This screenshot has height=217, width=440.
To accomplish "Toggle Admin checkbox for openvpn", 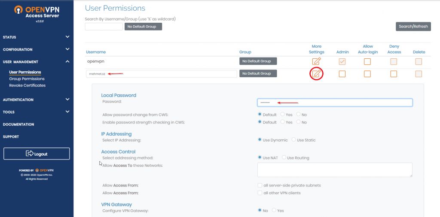I will pyautogui.click(x=342, y=62).
